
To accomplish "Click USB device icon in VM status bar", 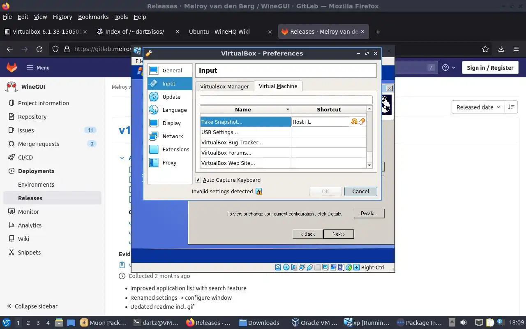I will [309, 267].
